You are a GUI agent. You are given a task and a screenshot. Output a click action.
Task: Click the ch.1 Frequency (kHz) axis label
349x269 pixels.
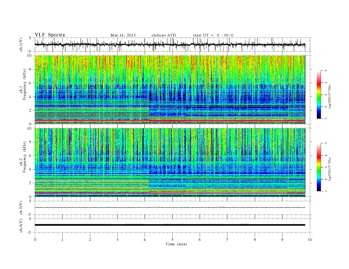23,84
